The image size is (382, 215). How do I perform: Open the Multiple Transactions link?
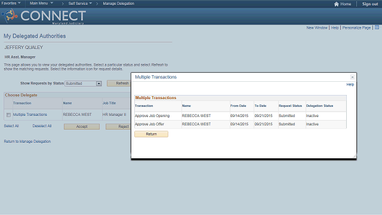(30, 115)
